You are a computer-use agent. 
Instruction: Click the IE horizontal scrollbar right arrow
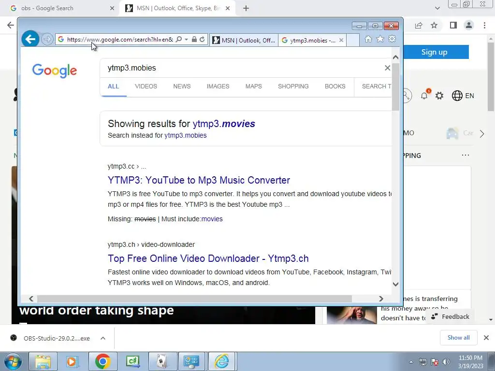(x=381, y=299)
